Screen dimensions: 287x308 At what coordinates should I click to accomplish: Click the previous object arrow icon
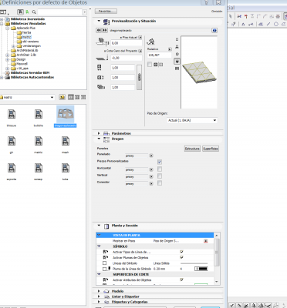(x=99, y=30)
